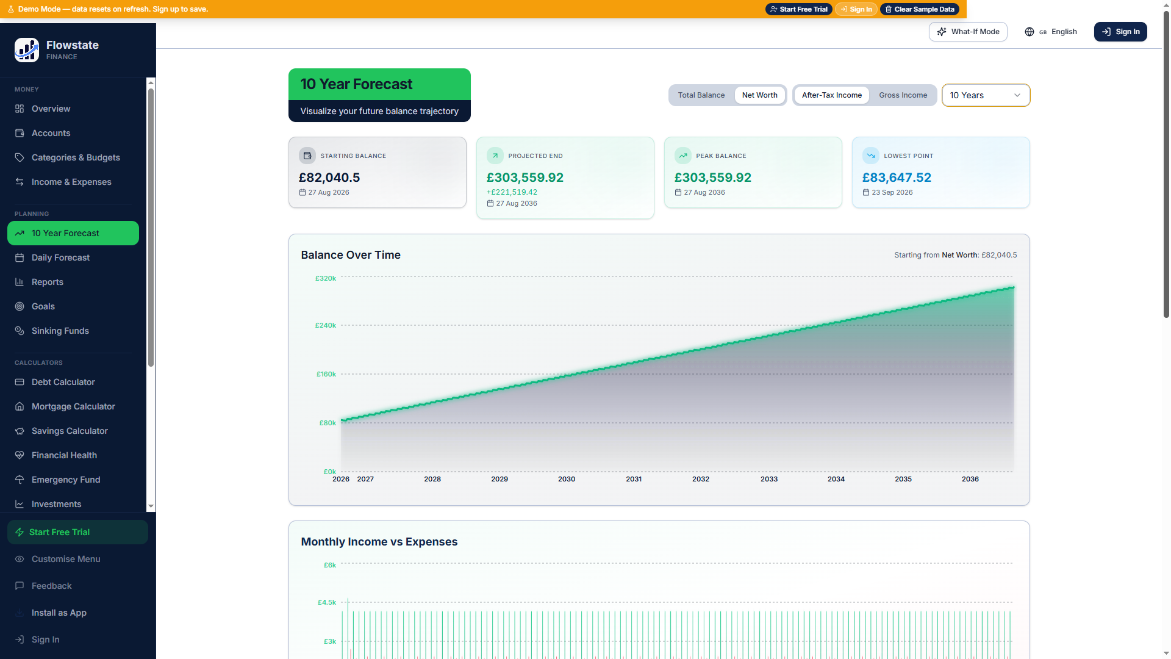Viewport: 1171px width, 659px height.
Task: Open the 10 Years period dropdown
Action: tap(986, 95)
